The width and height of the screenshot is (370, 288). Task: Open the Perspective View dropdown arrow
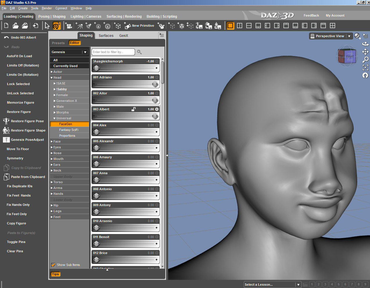(x=349, y=36)
